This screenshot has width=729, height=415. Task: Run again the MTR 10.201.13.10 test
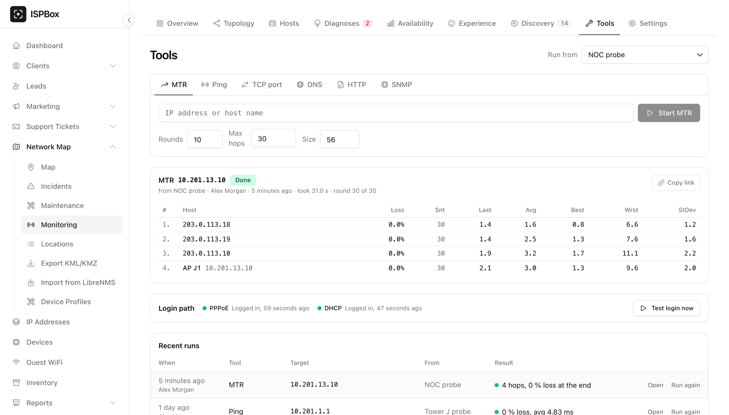pos(685,385)
